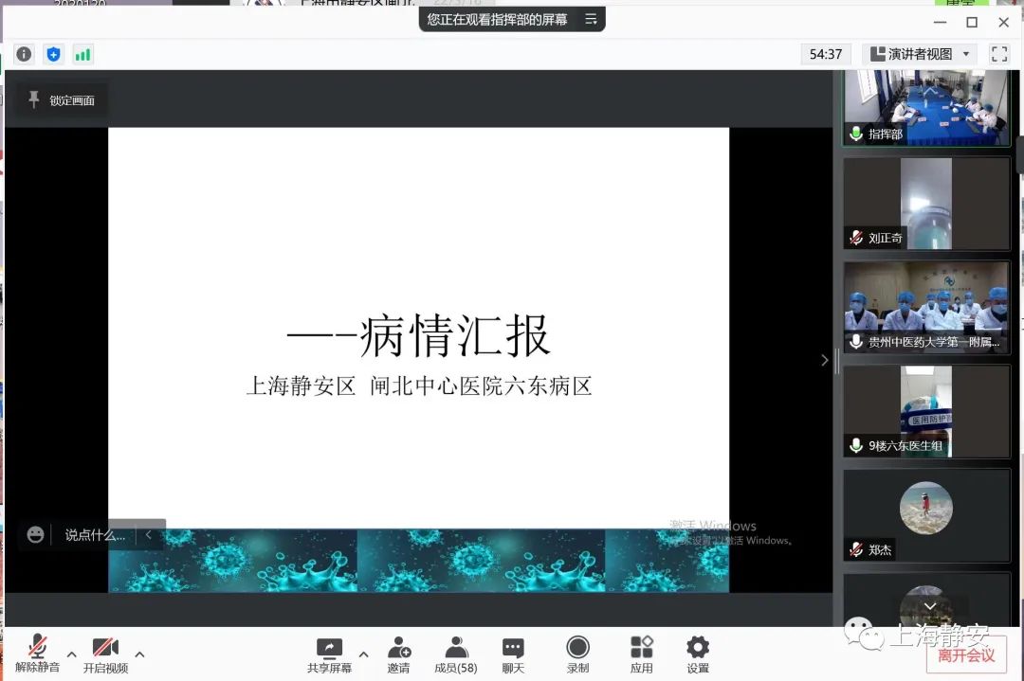Collapse the chat bar arrow beside 说点什么
Screen dimensions: 1024x681
click(x=148, y=535)
